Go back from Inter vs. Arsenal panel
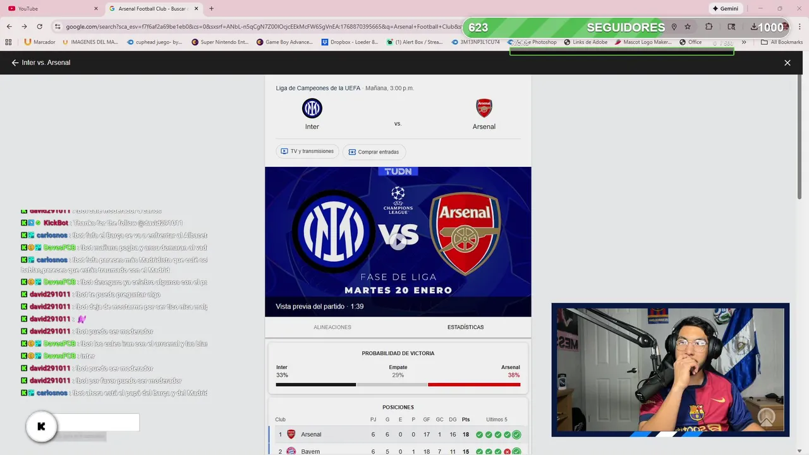Screen dimensions: 809x455 point(15,63)
